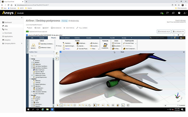This screenshot has height=117, width=188.
Task: Click the Windows Start button
Action: [x=28, y=110]
